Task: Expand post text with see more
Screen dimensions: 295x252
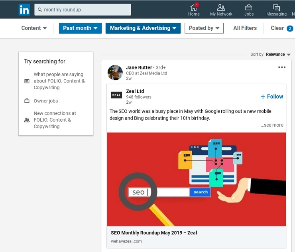Action: (272, 125)
